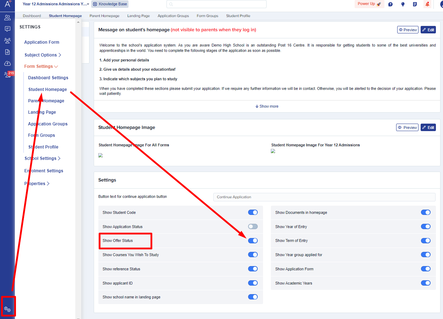Edit the student's homepage message
443x319 pixels.
click(428, 30)
